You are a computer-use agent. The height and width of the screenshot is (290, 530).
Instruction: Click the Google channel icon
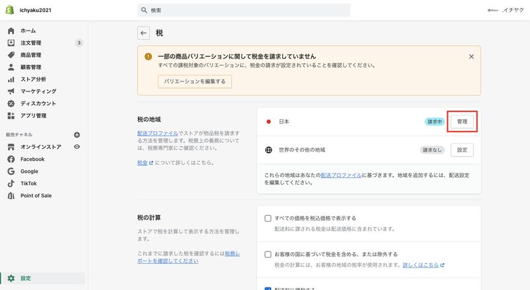pyautogui.click(x=11, y=171)
